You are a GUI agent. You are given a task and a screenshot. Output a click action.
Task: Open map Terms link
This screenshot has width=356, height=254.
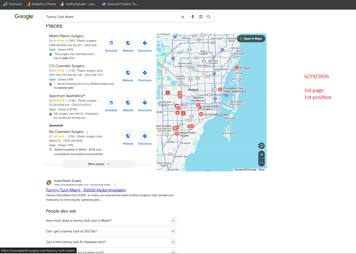tap(262, 170)
